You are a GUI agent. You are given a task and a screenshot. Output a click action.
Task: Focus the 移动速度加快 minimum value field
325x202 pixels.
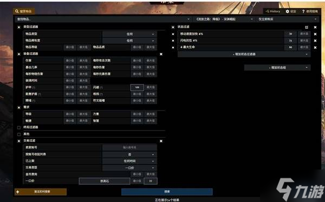pyautogui.click(x=290, y=34)
